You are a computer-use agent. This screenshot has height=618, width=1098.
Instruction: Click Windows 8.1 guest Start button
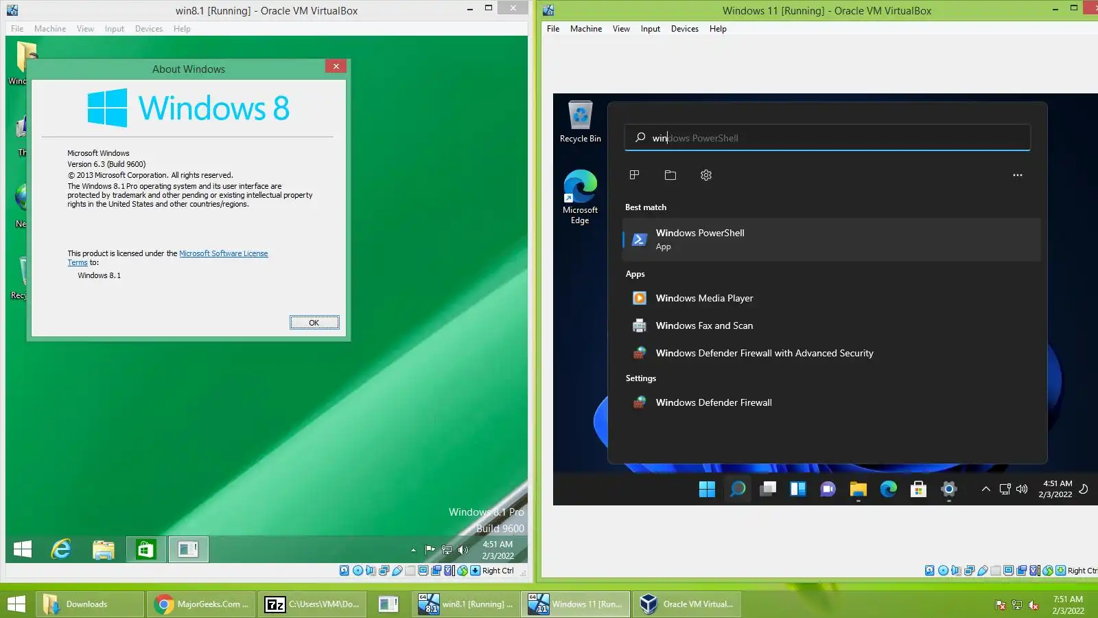pos(23,549)
